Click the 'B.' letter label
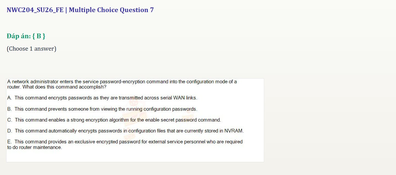The width and height of the screenshot is (396, 175). click(x=10, y=109)
